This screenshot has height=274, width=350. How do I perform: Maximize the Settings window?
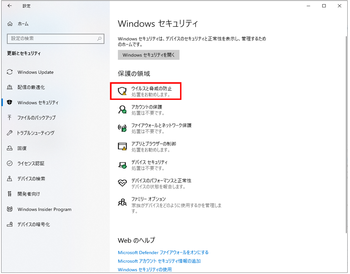324,6
